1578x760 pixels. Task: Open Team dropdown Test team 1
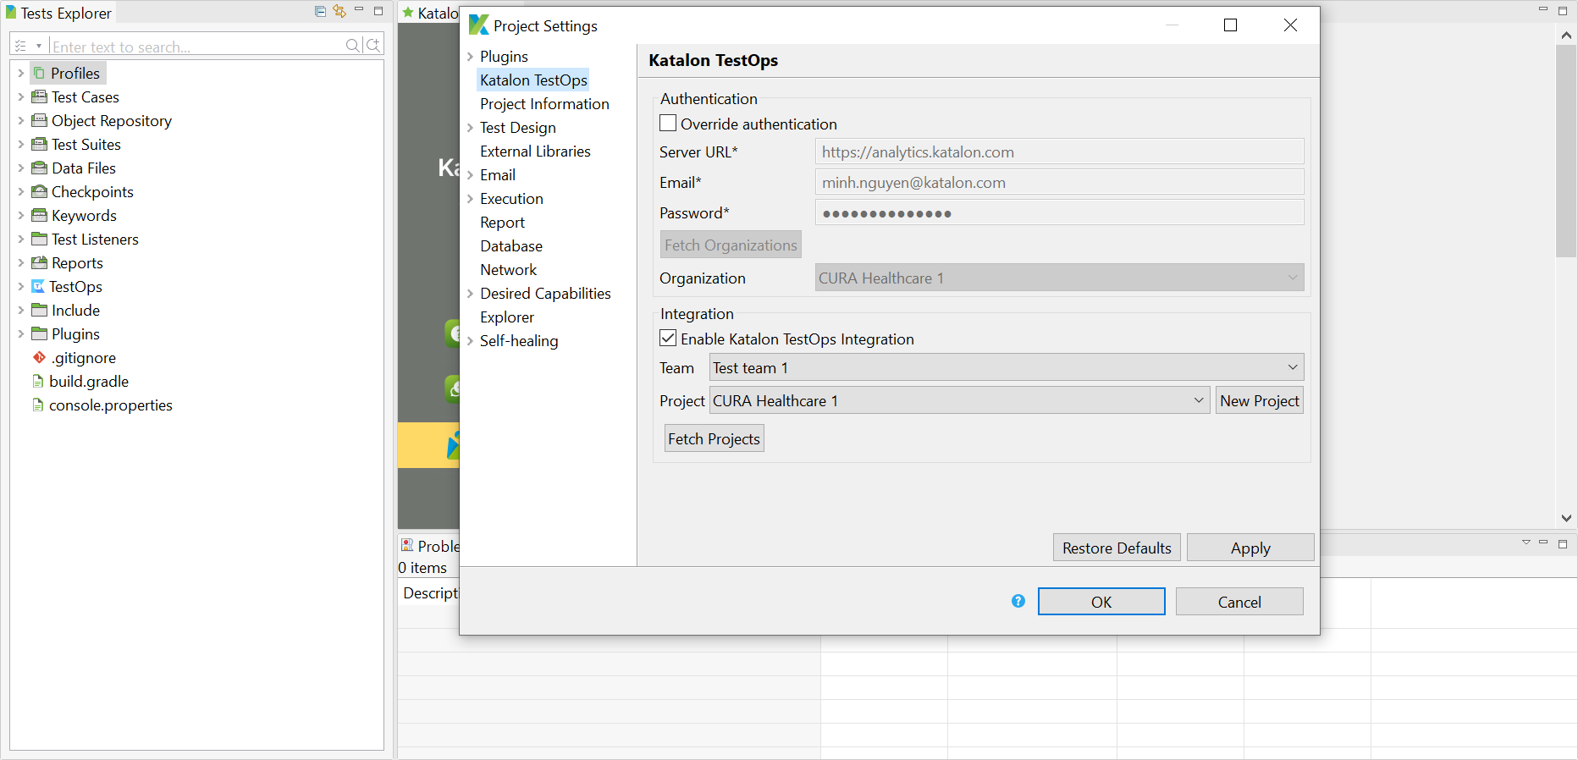coord(1007,367)
